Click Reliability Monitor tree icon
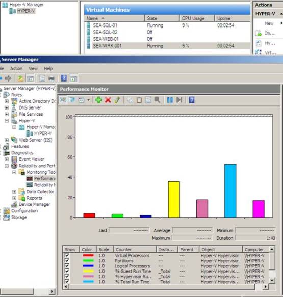Image resolution: width=283 pixels, height=297 pixels. pyautogui.click(x=30, y=185)
